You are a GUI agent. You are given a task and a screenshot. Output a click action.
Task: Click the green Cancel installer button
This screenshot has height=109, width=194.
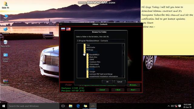click(102, 90)
